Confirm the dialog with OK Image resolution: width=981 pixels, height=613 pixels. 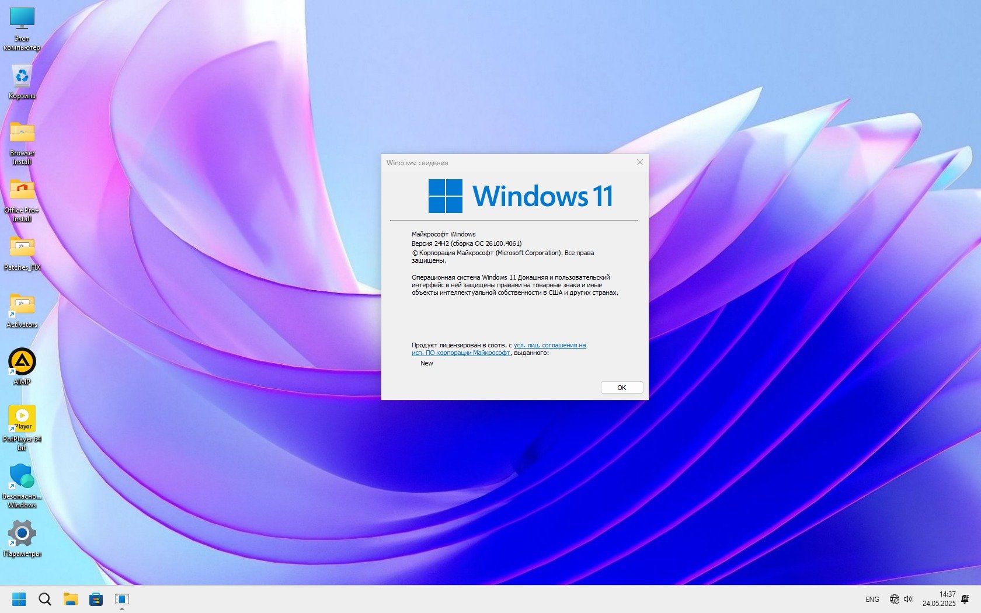point(622,388)
